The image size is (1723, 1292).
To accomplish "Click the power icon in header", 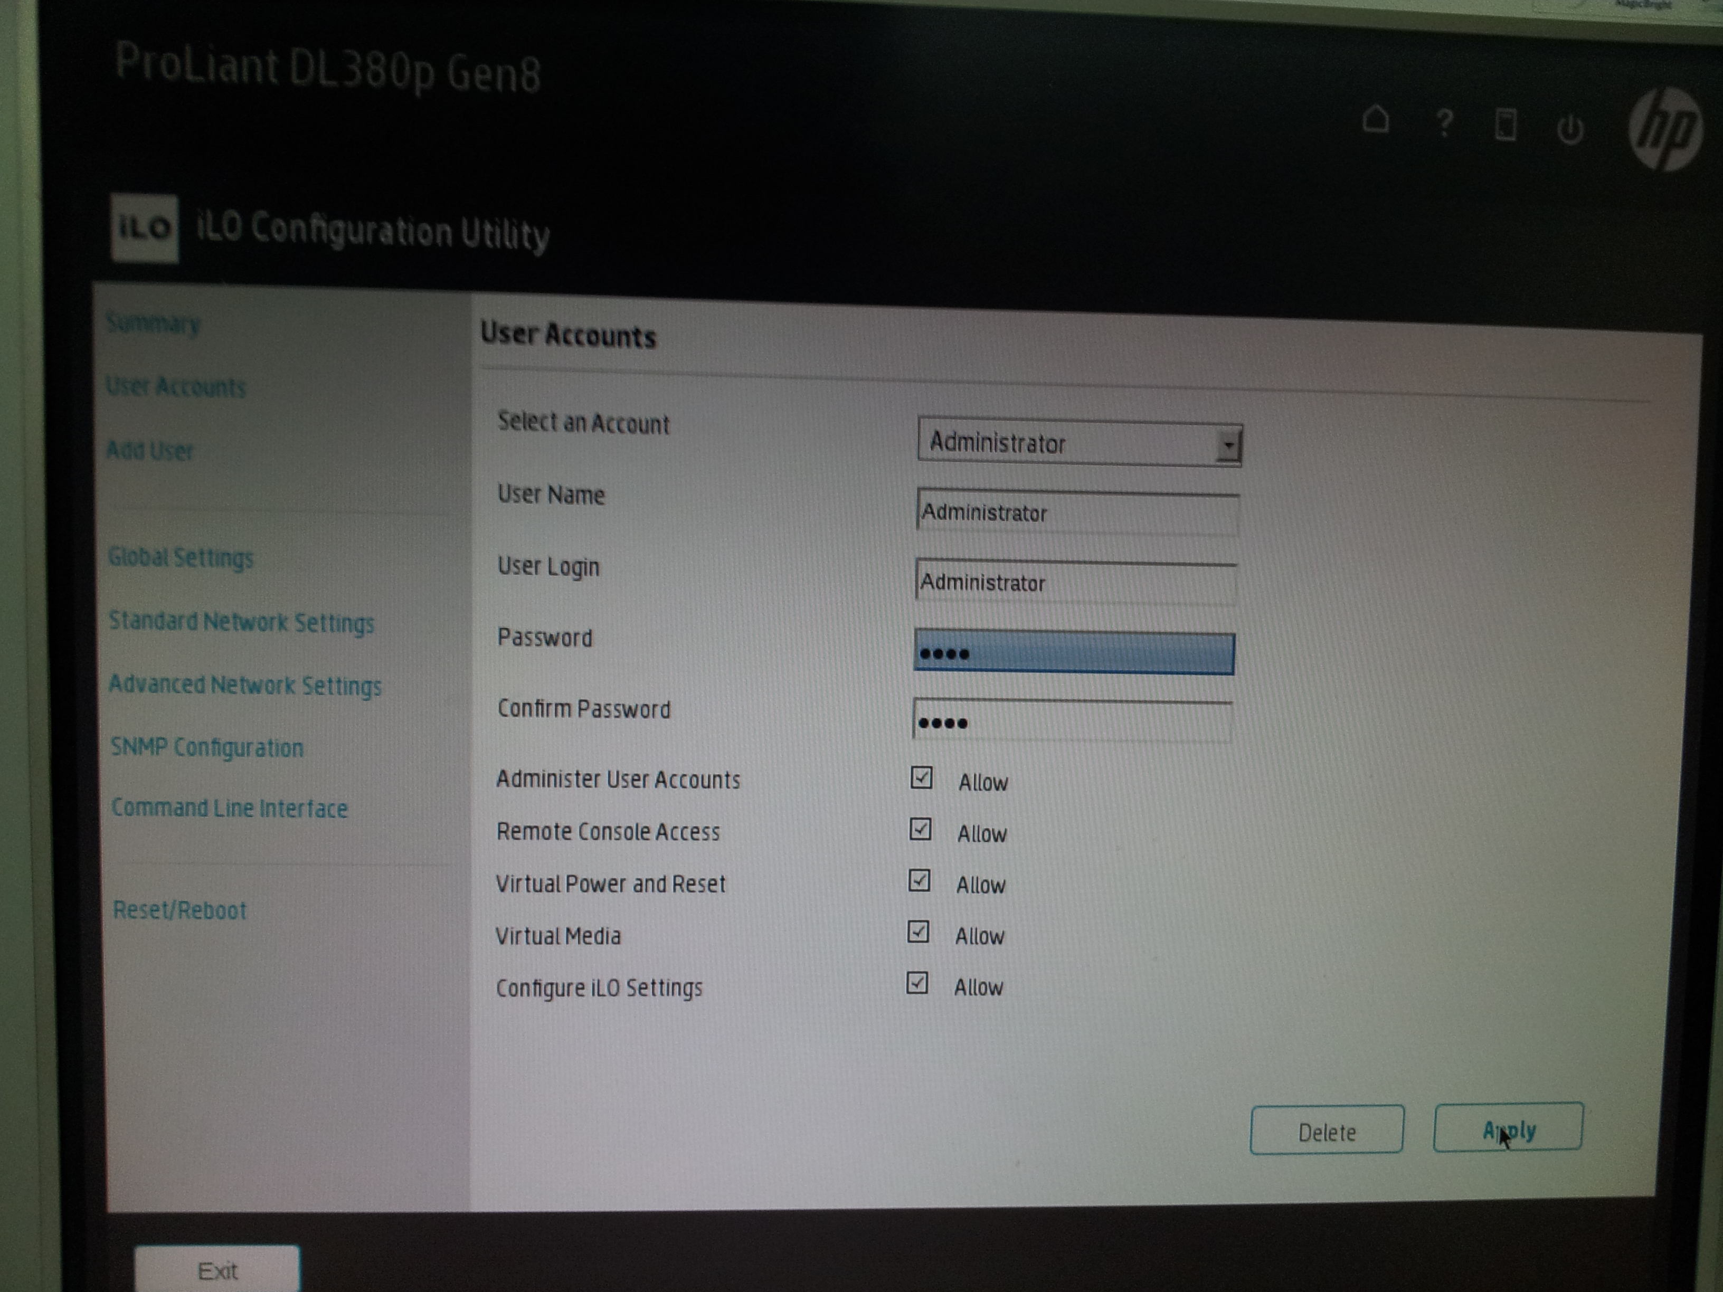I will [x=1569, y=129].
